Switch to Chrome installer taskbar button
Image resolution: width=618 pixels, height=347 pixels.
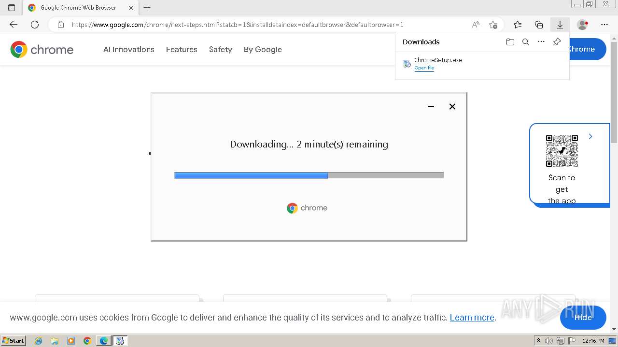(x=120, y=341)
